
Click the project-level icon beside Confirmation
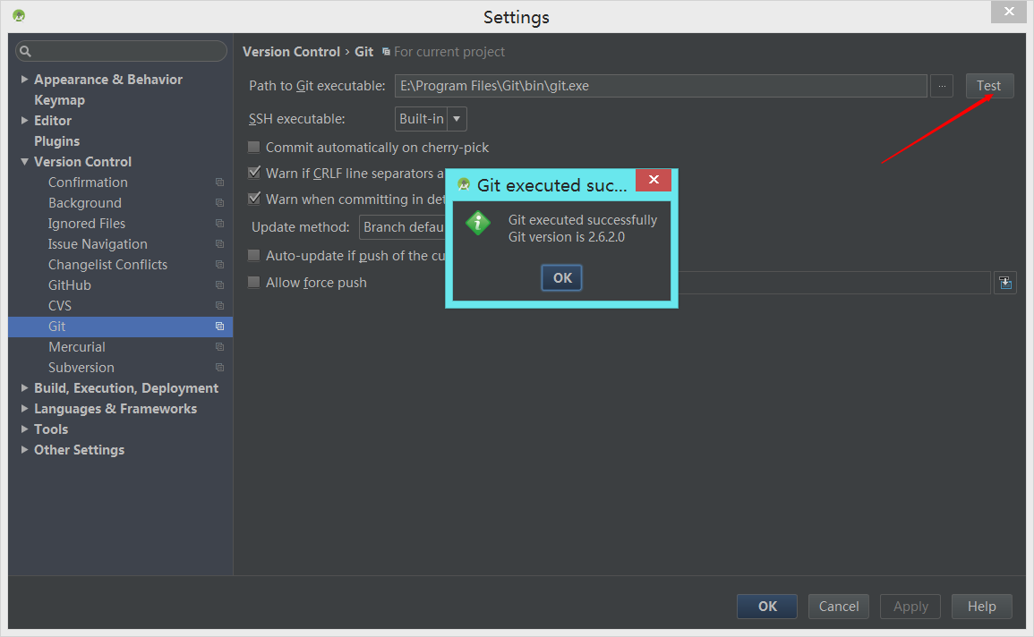[219, 183]
